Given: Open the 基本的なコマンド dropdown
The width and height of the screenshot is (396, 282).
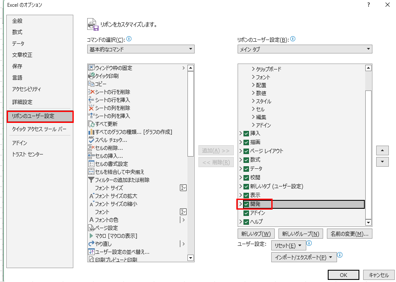Looking at the screenshot, I should coord(140,49).
